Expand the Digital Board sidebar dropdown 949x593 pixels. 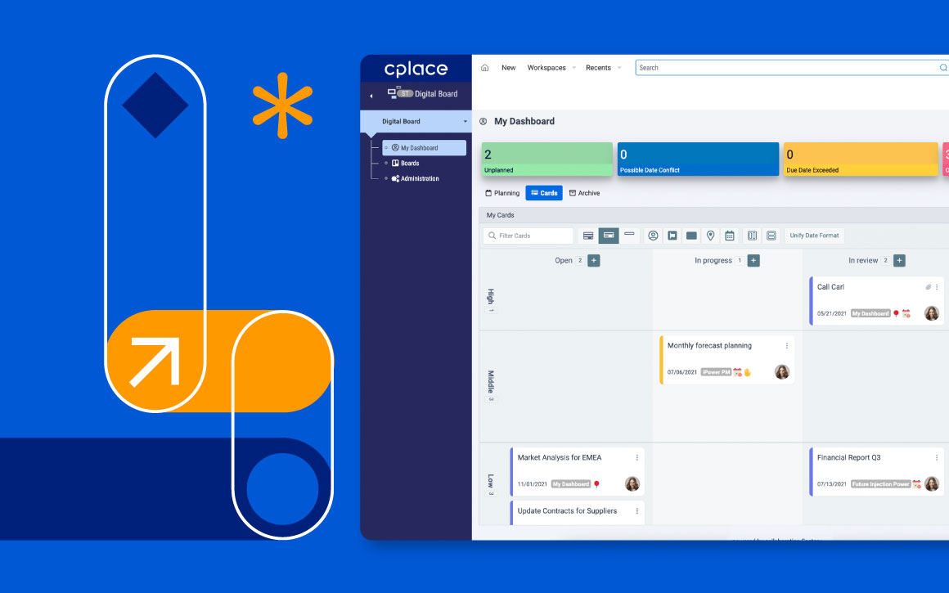466,122
